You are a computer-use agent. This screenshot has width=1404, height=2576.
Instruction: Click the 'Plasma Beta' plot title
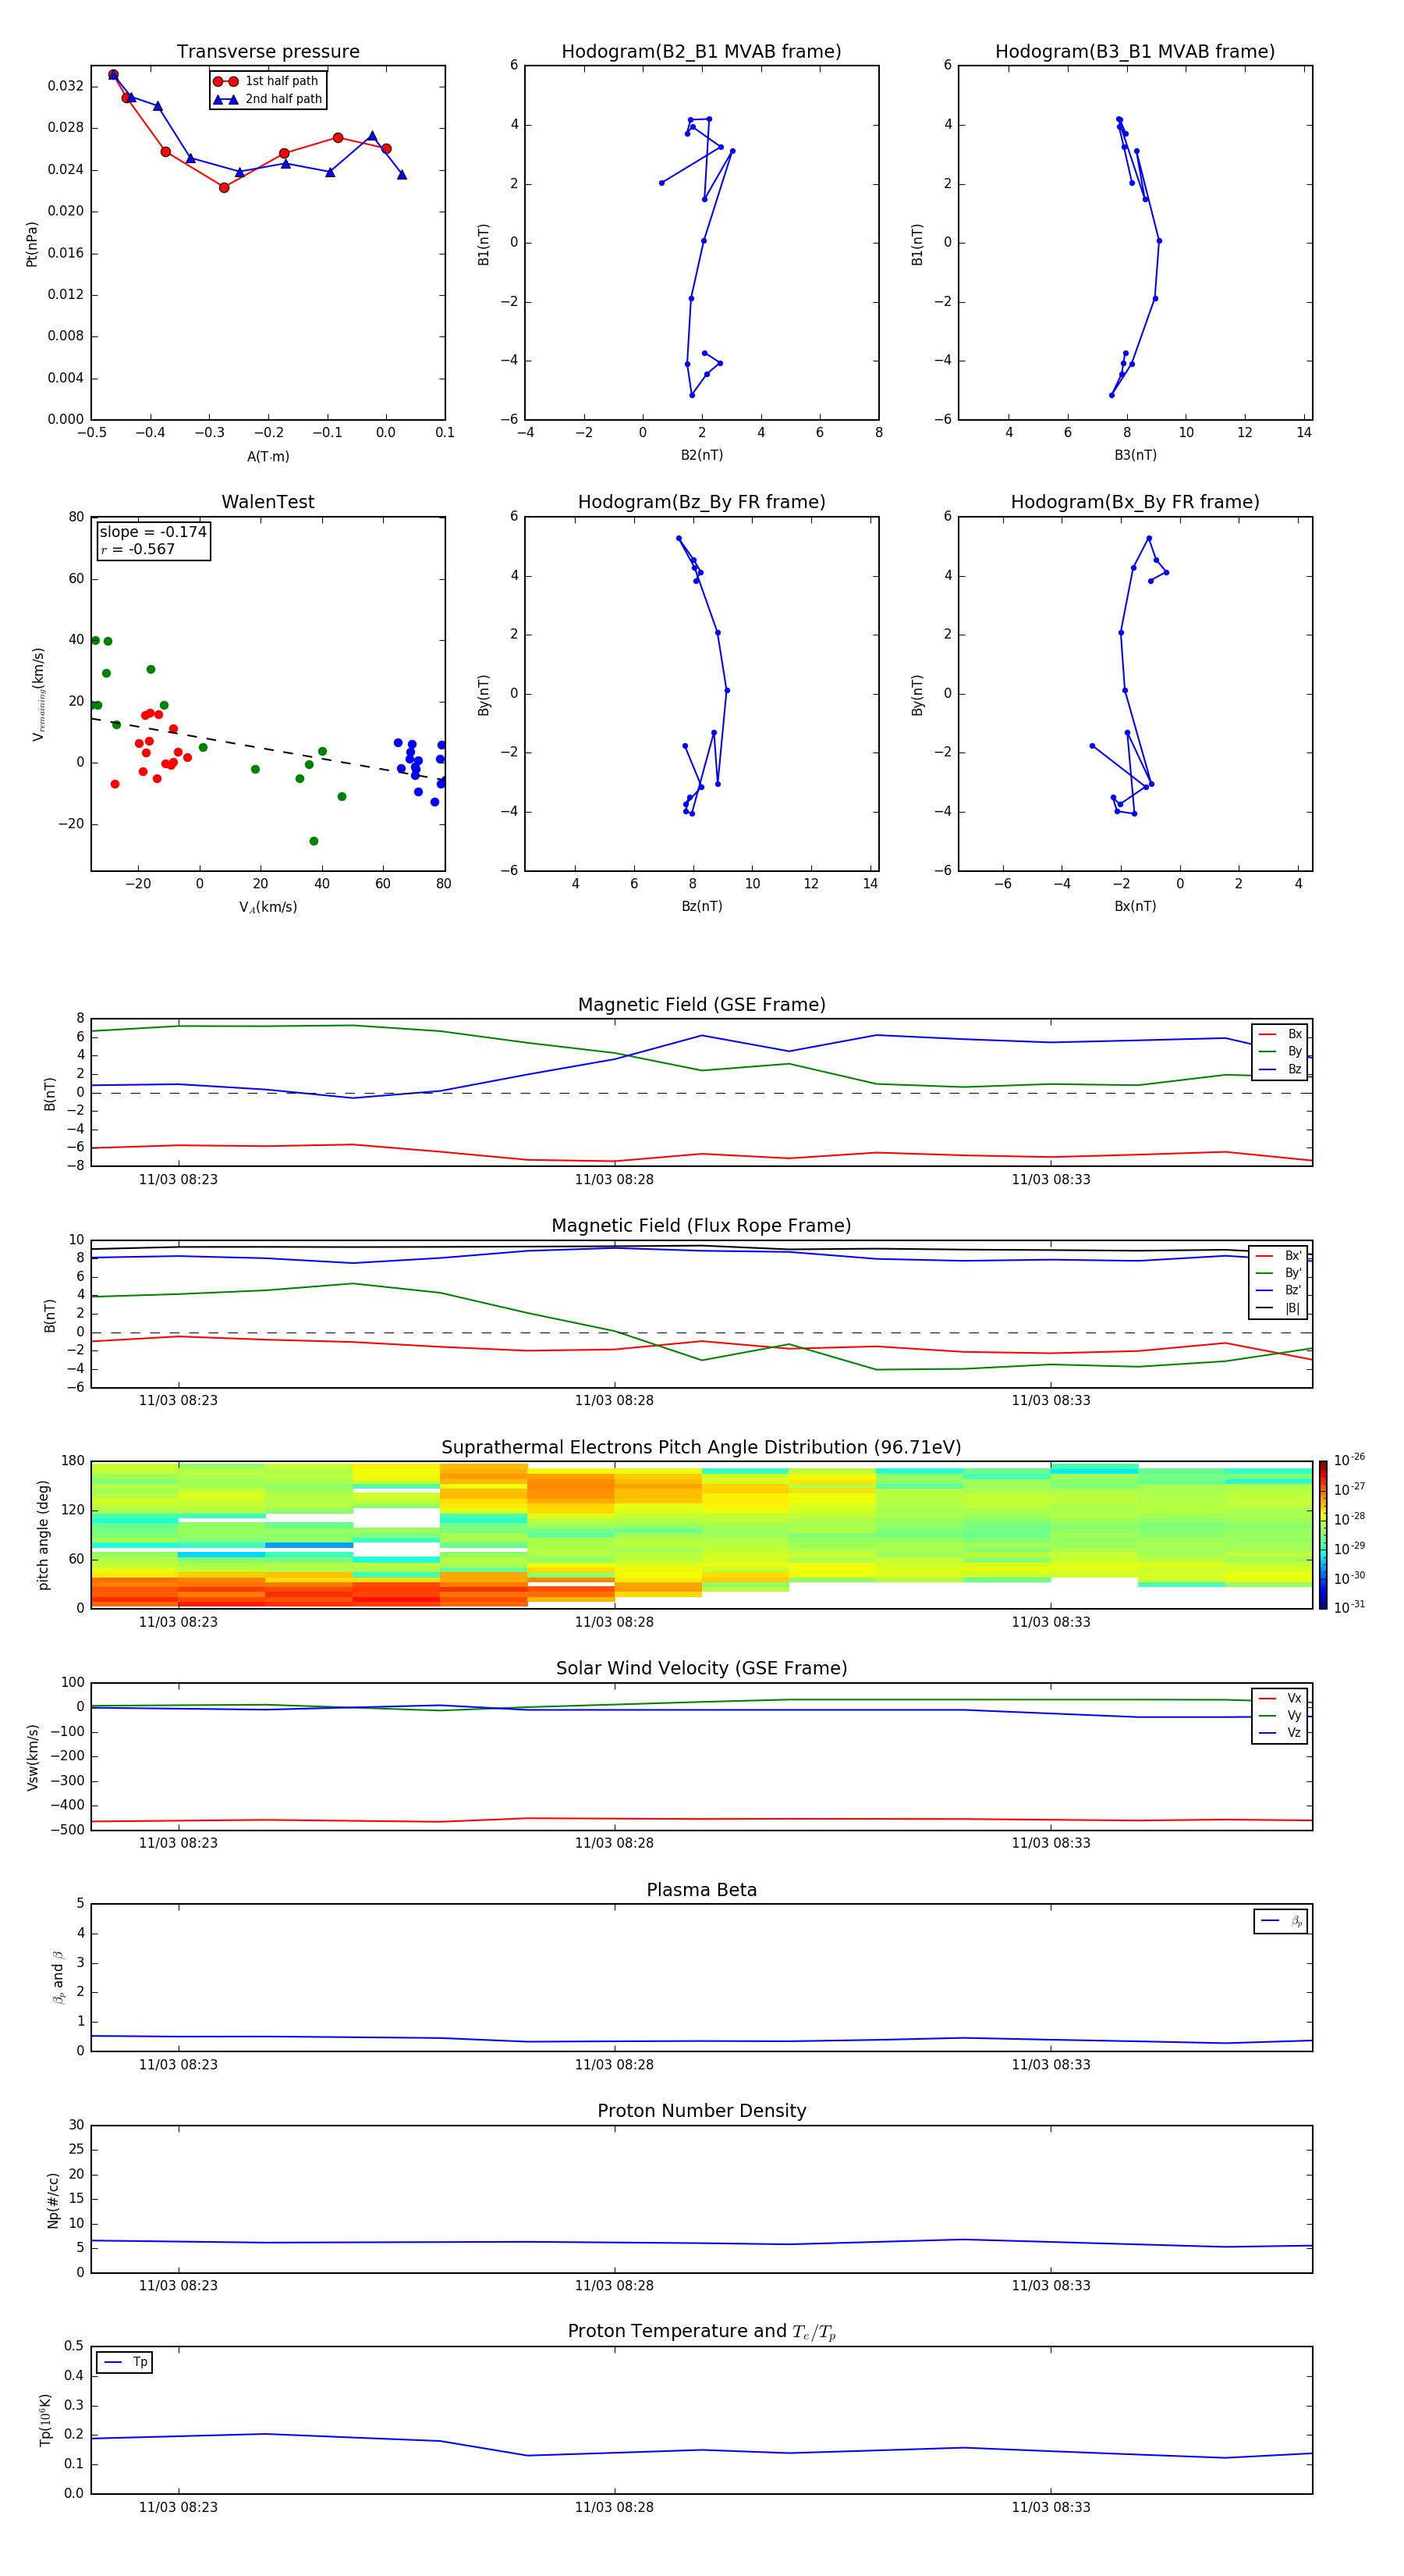(x=701, y=1890)
